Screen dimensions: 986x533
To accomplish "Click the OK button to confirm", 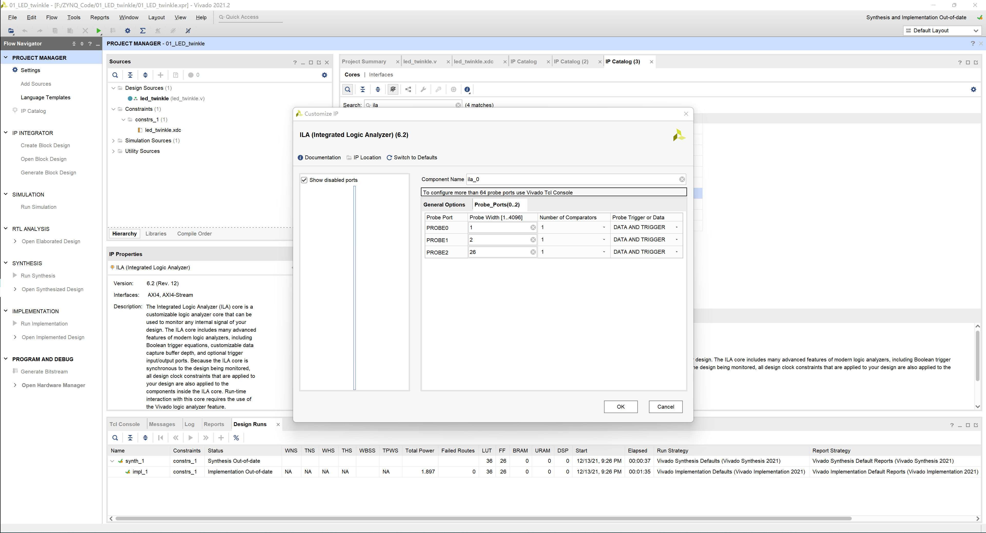I will point(620,406).
